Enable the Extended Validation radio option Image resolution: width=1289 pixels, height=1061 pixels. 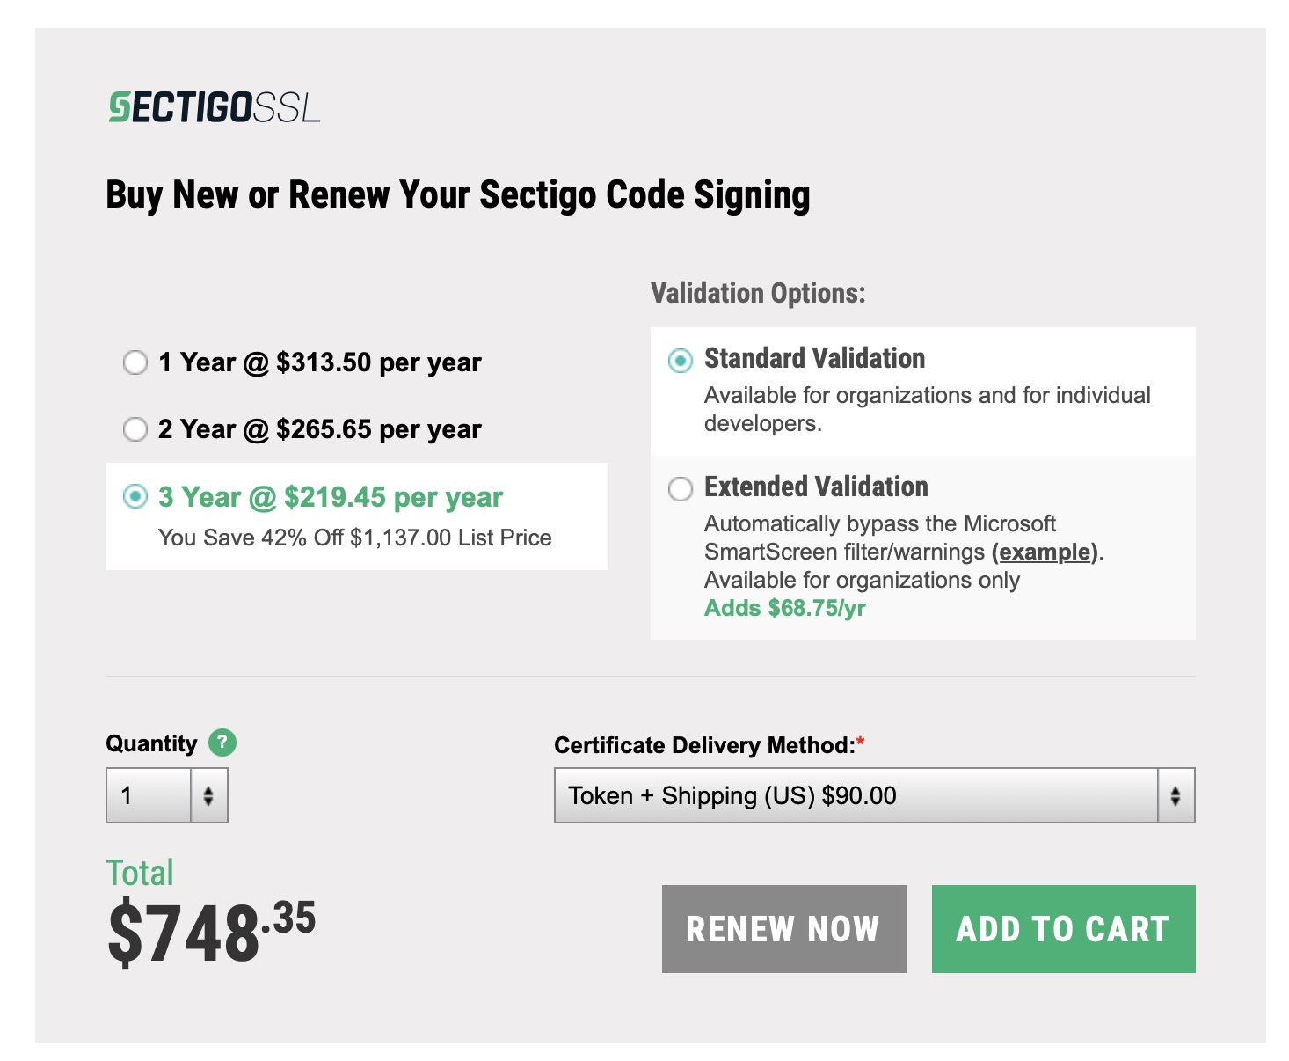click(x=681, y=488)
